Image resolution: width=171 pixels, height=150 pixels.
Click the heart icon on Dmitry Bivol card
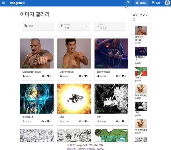pos(85,76)
